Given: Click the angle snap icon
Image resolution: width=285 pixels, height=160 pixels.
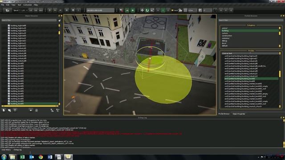Looking at the screenshot, I should [x=200, y=10].
